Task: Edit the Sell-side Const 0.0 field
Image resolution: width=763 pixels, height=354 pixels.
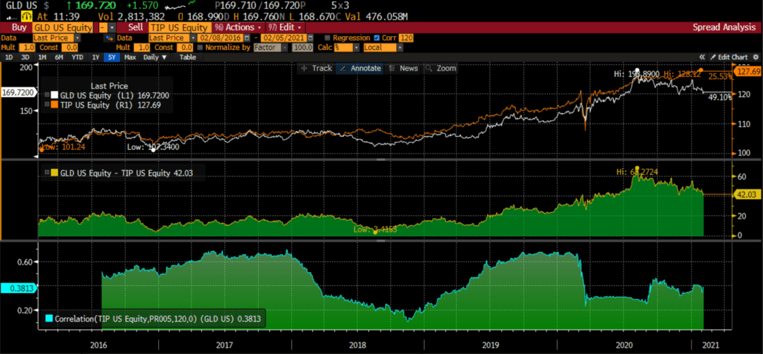Action: pos(187,48)
